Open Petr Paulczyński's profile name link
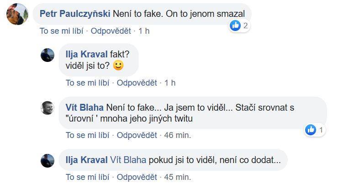Image resolution: width=349 pixels, height=189 pixels. pos(75,13)
